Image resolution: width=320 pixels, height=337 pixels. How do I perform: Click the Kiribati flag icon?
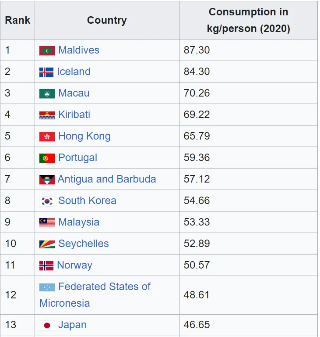(x=47, y=115)
